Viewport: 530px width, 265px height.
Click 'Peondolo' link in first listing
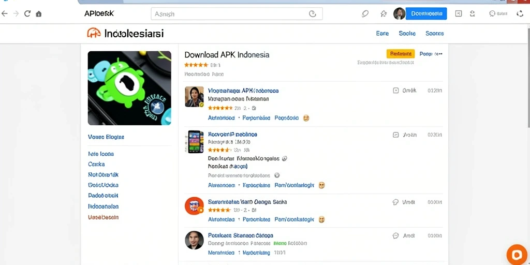click(287, 118)
